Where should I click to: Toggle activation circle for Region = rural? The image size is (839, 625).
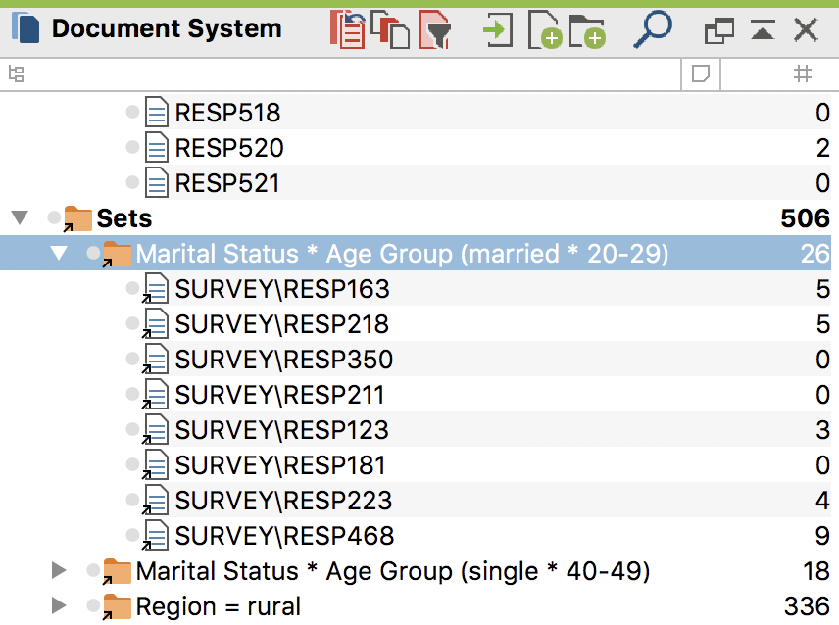(94, 605)
